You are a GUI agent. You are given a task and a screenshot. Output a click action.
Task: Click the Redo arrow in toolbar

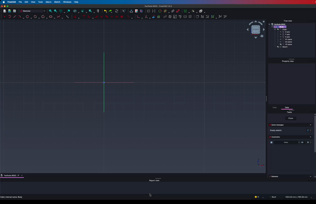click(111, 11)
